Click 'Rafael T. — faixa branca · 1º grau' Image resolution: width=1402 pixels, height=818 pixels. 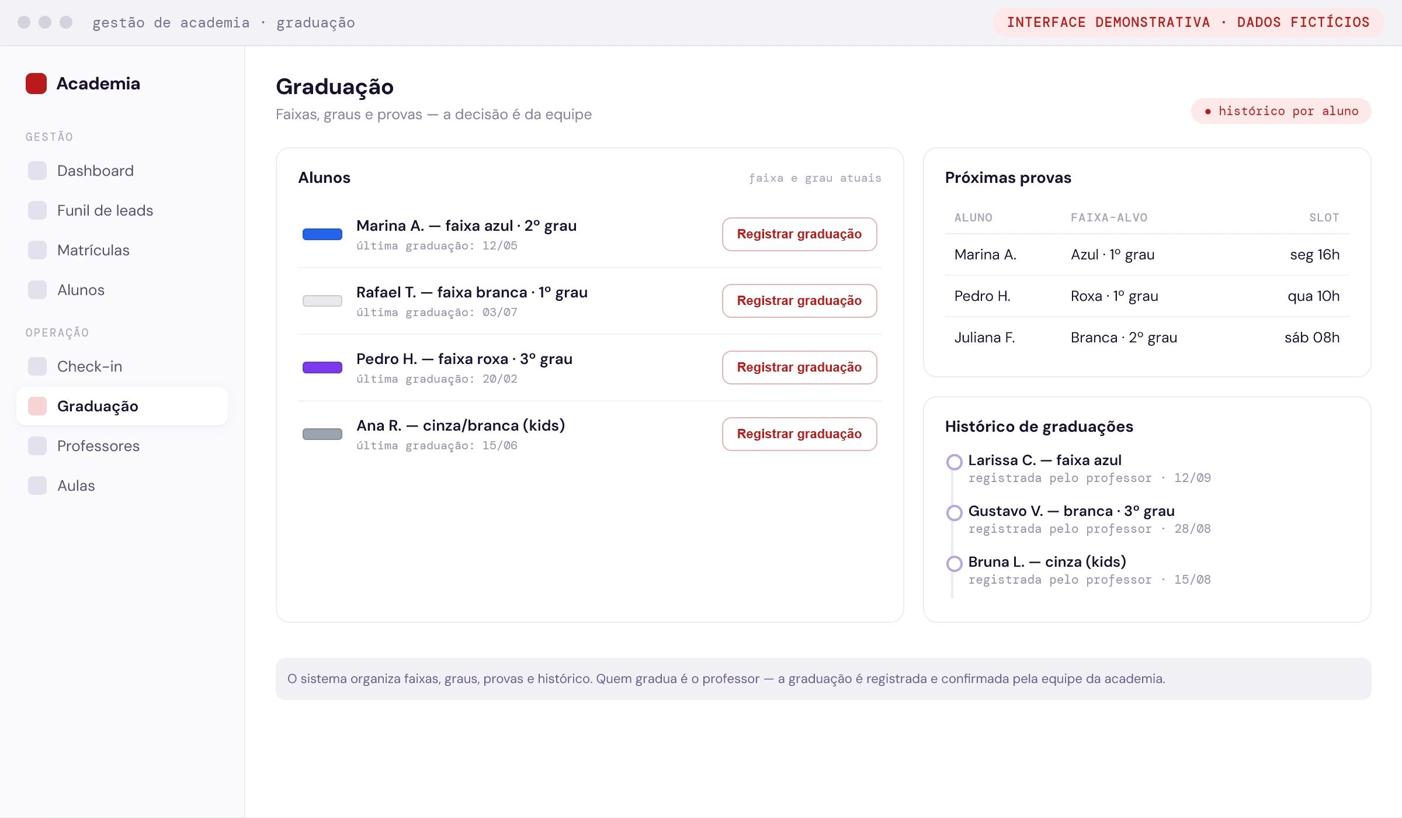(472, 292)
